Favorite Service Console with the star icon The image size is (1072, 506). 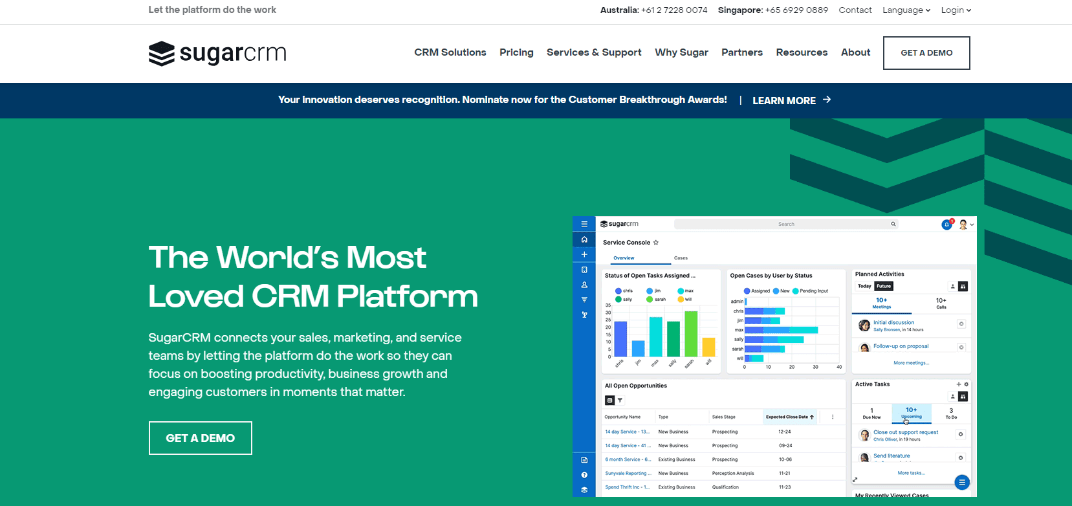(x=656, y=243)
